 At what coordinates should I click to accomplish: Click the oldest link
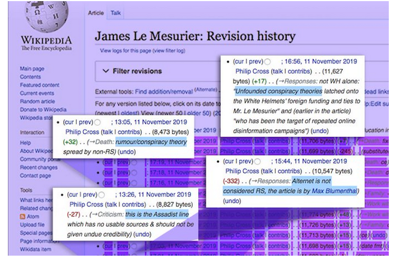[129, 113]
